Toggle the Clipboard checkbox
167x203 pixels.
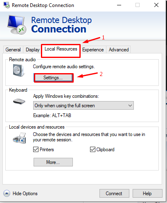tap(93, 150)
